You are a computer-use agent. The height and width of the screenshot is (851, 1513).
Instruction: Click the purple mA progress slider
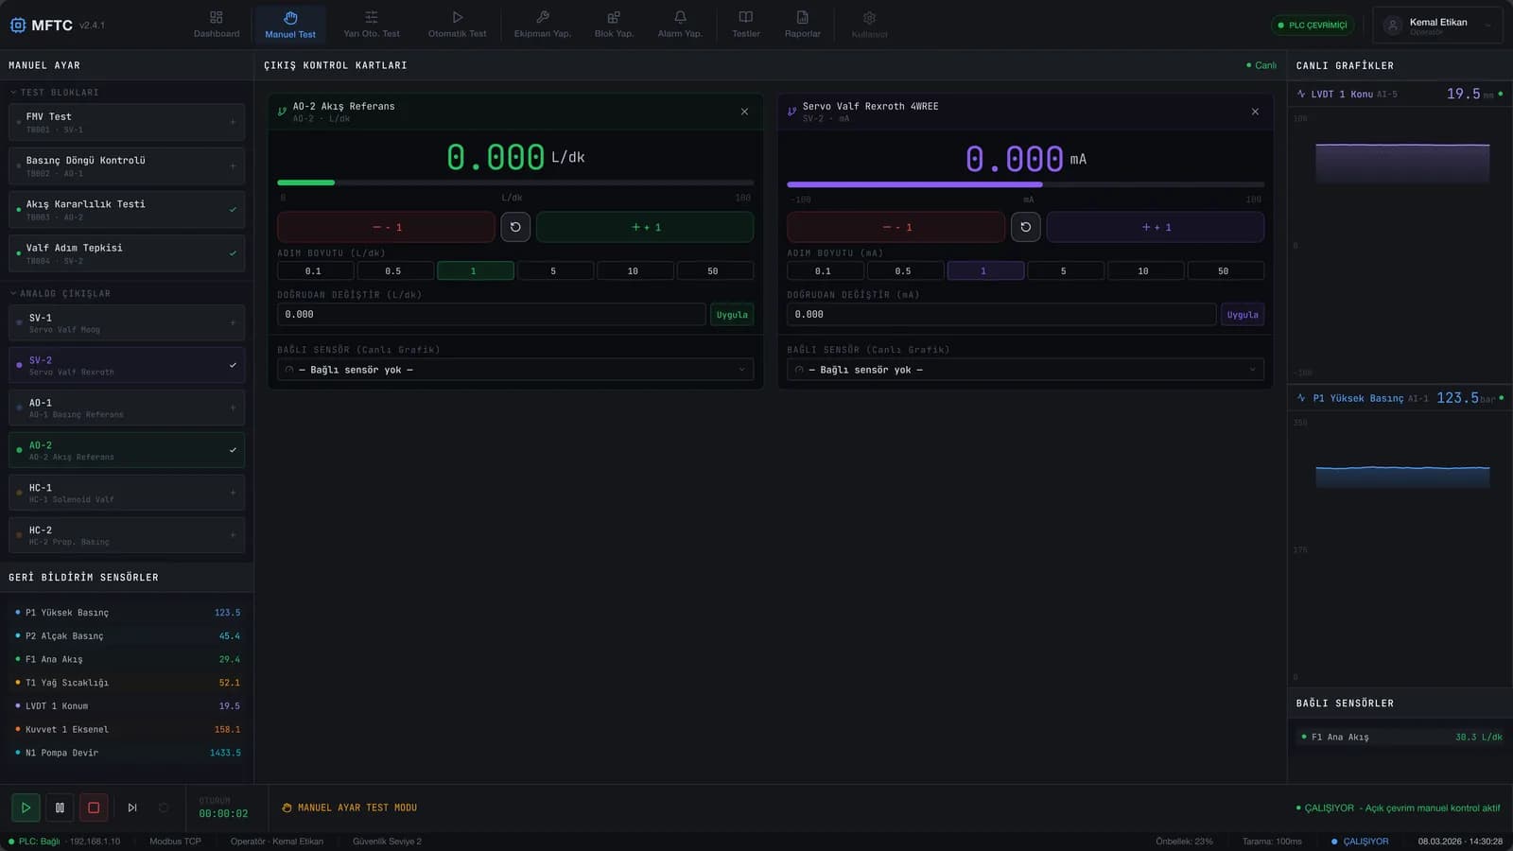[1025, 184]
